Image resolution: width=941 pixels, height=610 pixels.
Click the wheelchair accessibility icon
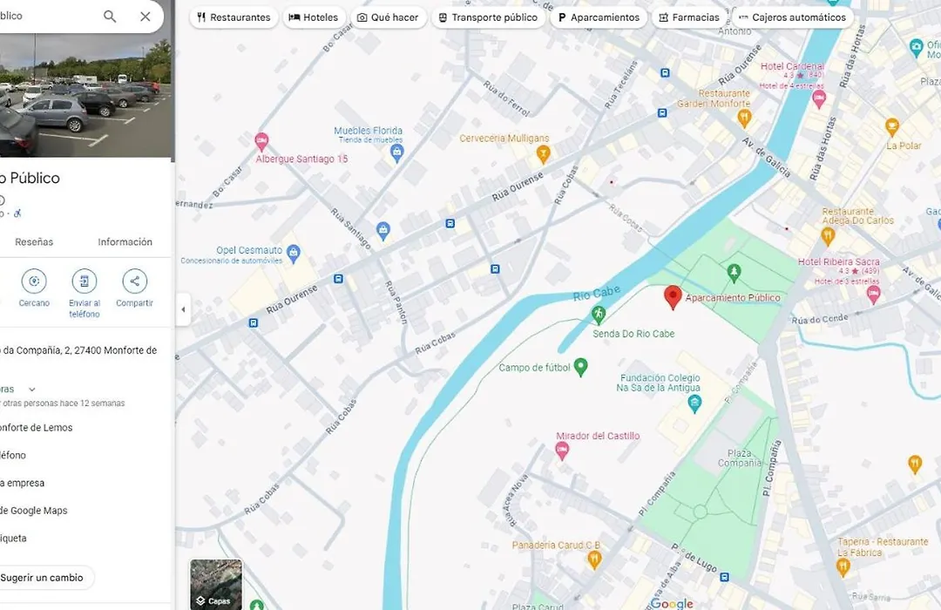tap(17, 213)
